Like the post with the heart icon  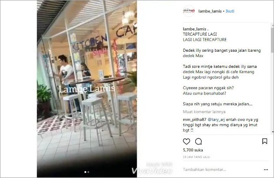(x=187, y=141)
